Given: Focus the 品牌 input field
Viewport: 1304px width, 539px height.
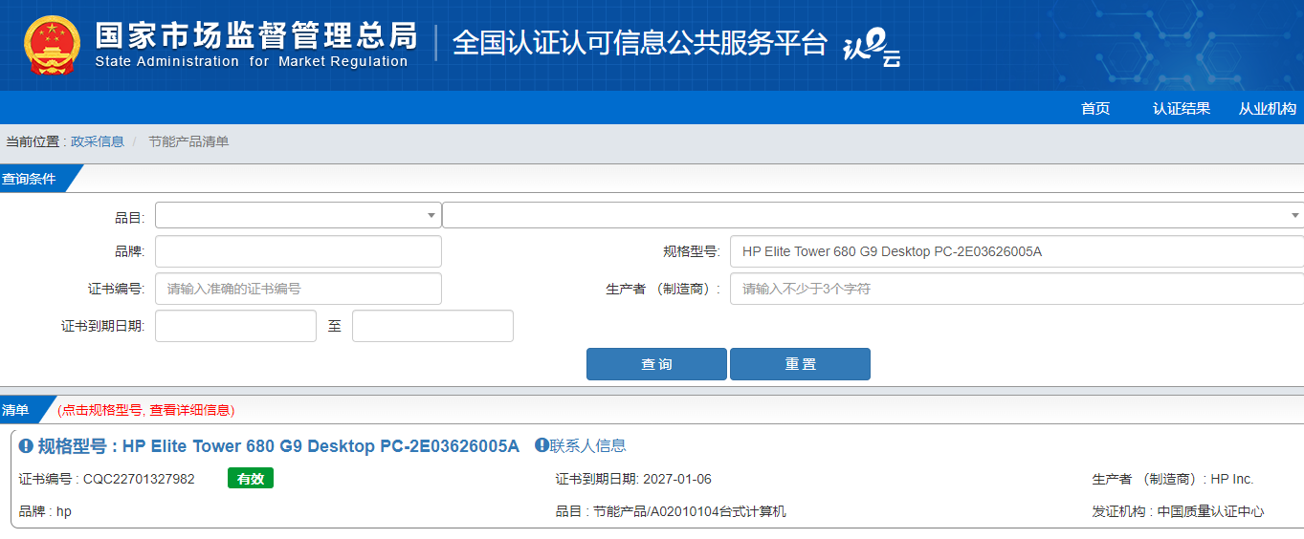Looking at the screenshot, I should click(x=298, y=251).
